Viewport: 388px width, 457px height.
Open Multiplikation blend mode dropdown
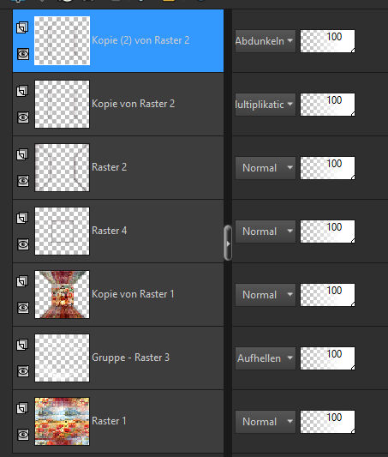(x=266, y=105)
